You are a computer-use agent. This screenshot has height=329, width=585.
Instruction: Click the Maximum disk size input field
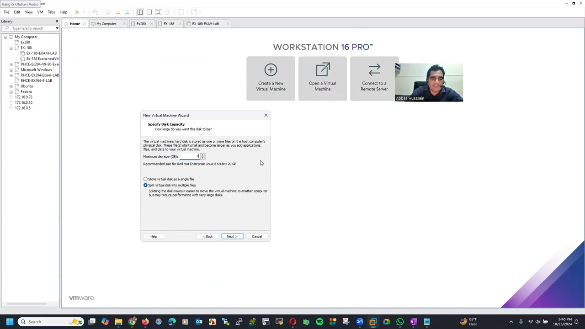point(189,156)
